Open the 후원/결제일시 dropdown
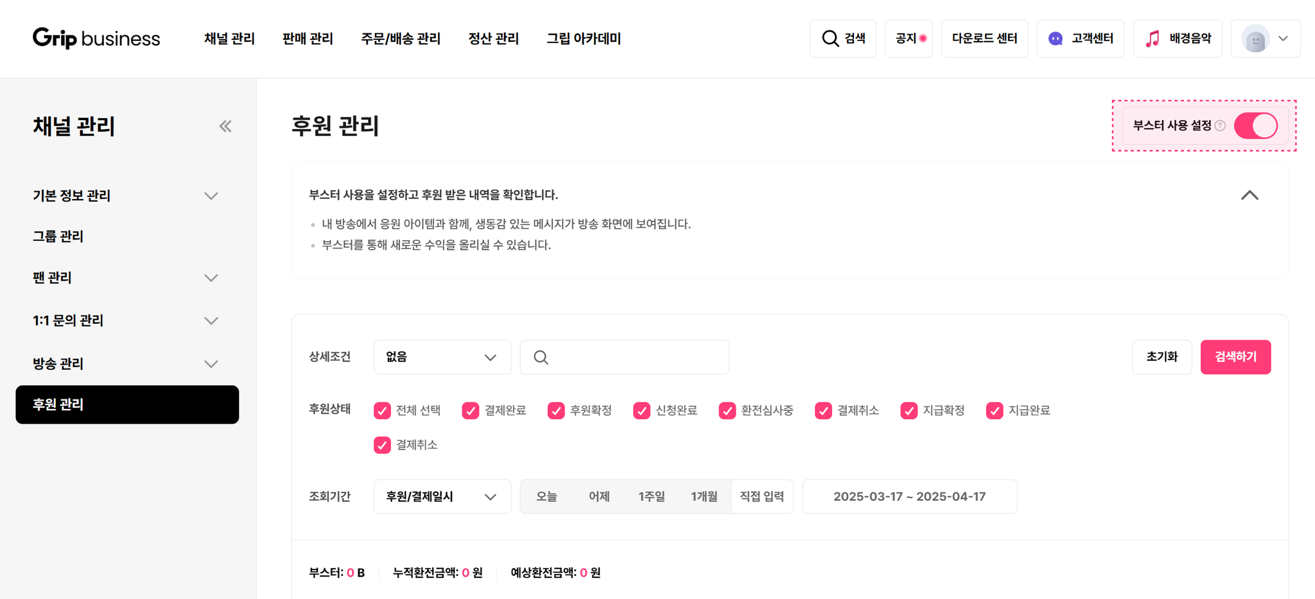The width and height of the screenshot is (1315, 599). coord(442,496)
